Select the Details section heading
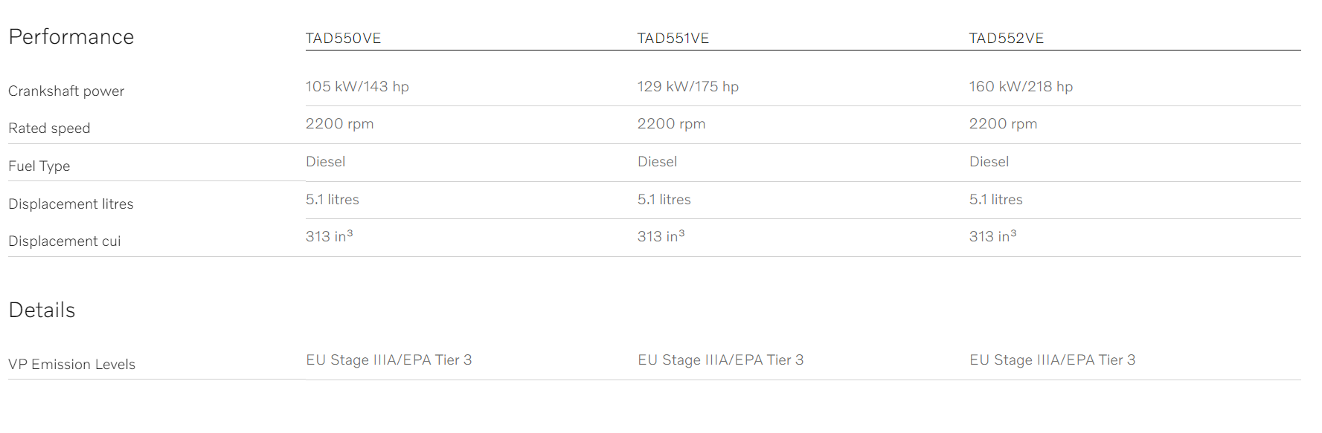Image resolution: width=1322 pixels, height=433 pixels. [x=42, y=310]
